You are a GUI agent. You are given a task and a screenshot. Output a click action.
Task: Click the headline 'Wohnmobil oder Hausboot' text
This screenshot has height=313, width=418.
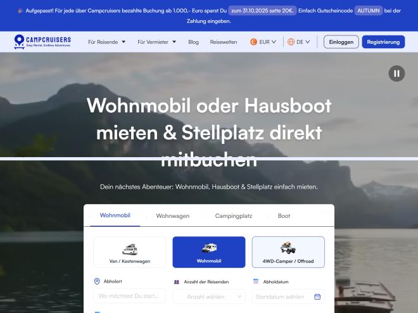[x=209, y=106]
